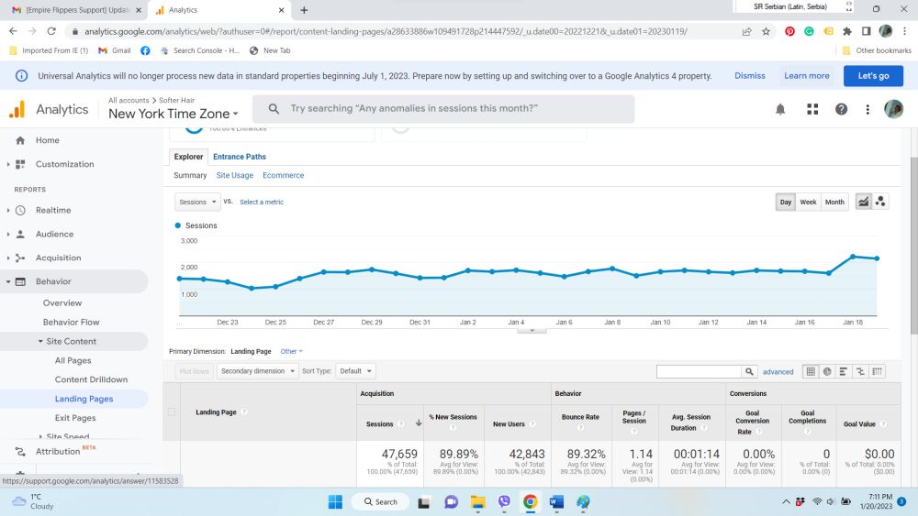Click the advanced filter link
This screenshot has height=516, width=918.
[778, 372]
